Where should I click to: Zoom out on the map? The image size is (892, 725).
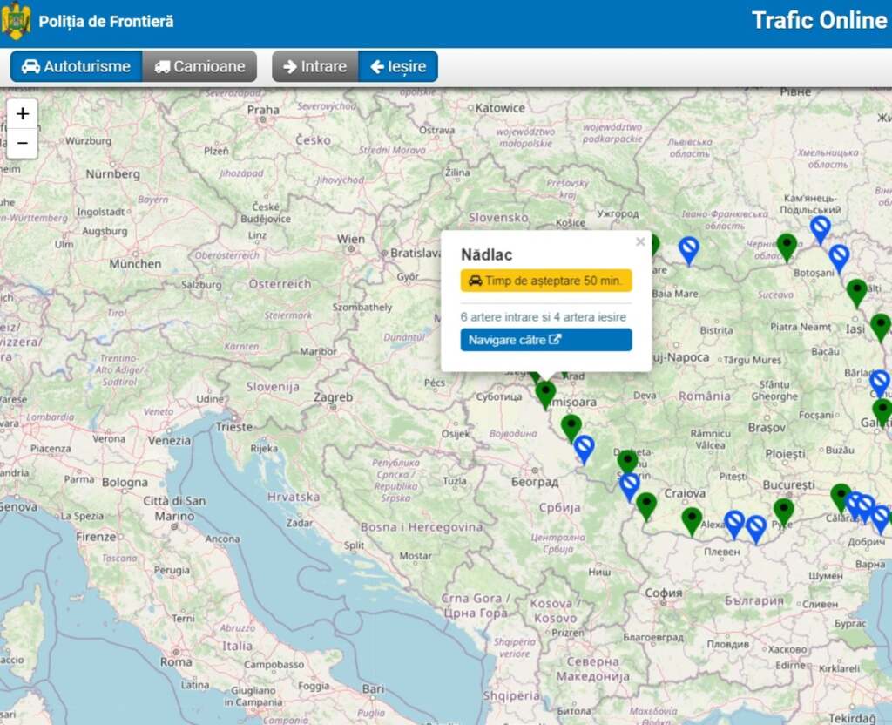[23, 143]
